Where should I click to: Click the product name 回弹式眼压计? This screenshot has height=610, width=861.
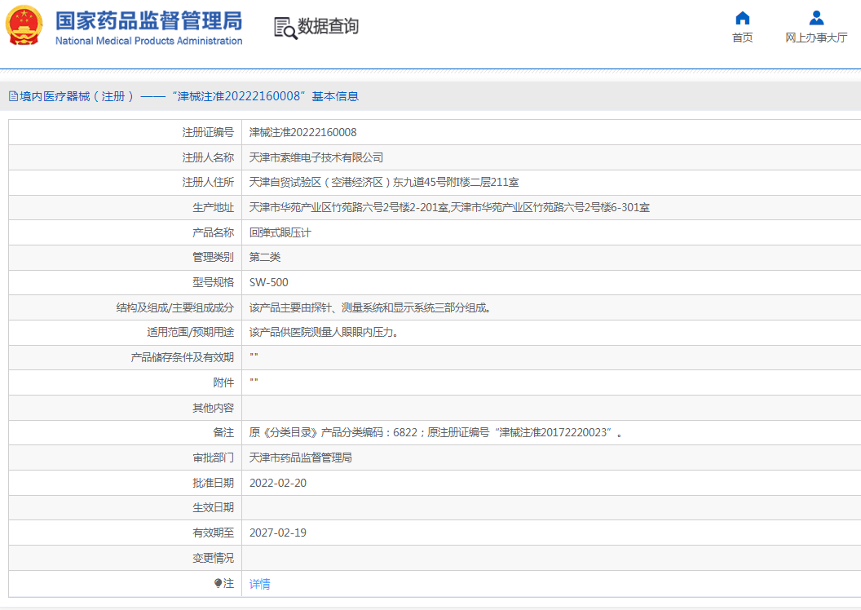[280, 232]
